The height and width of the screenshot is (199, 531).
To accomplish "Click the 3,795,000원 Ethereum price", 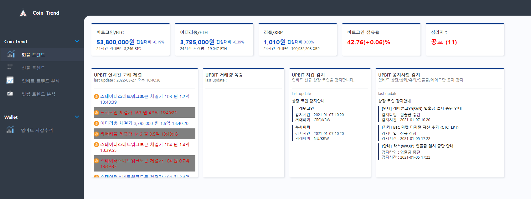I will click(x=197, y=42).
